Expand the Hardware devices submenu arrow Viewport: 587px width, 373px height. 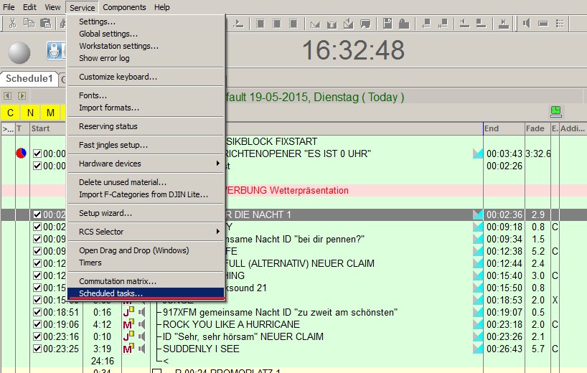(218, 164)
